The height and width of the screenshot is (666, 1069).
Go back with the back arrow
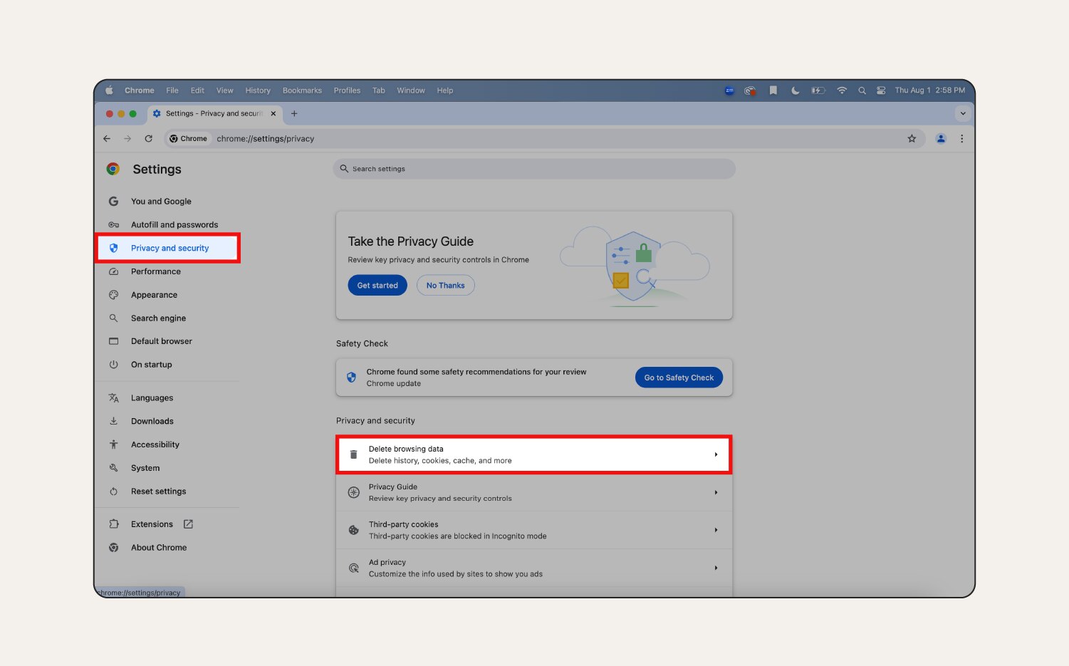pos(107,139)
